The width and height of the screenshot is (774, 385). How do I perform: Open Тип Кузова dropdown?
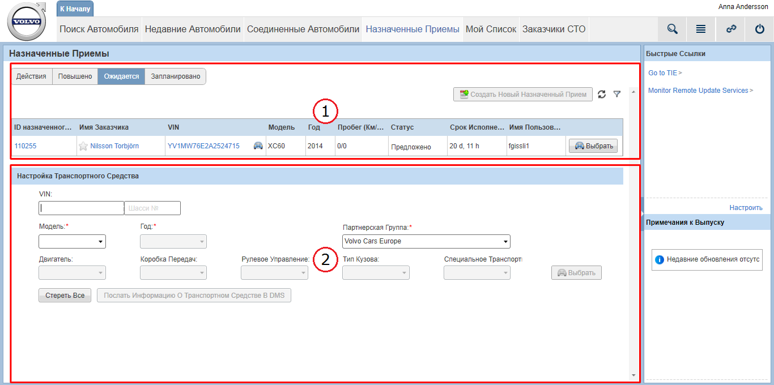pyautogui.click(x=376, y=273)
